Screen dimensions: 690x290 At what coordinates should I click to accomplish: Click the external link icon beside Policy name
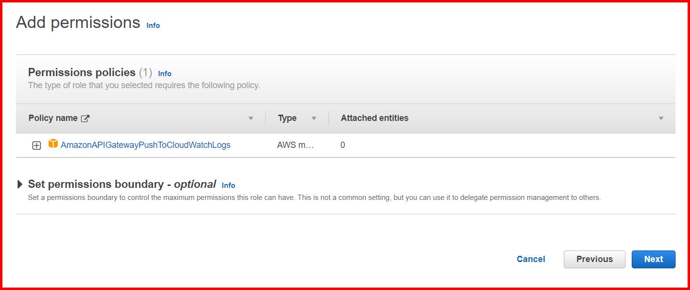coord(85,118)
